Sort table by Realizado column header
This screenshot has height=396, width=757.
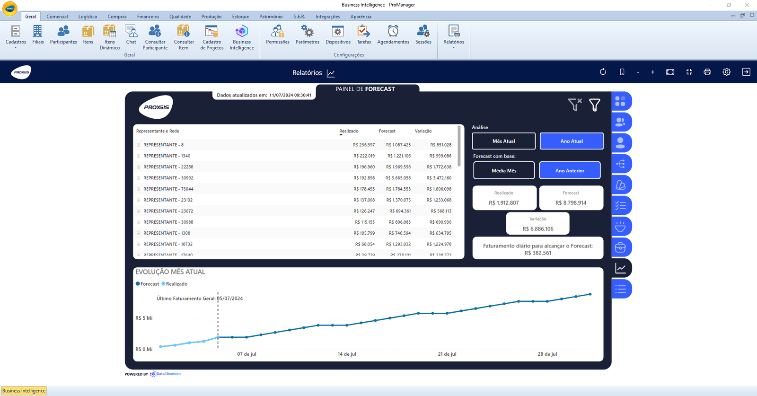pos(349,131)
